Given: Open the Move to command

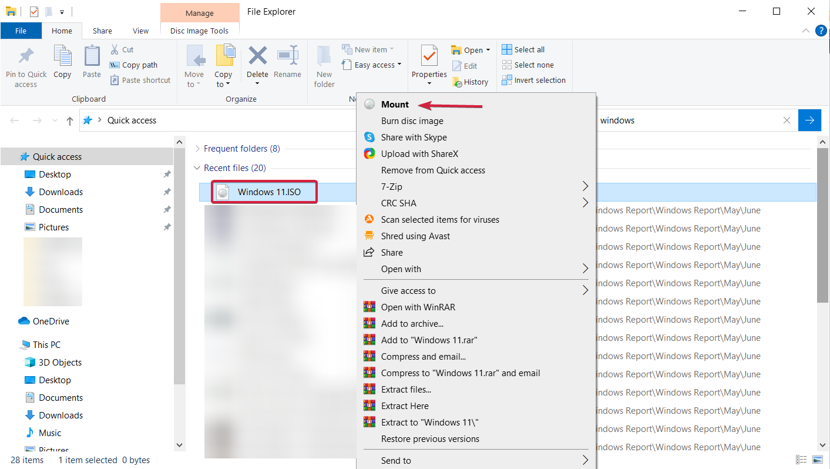Looking at the screenshot, I should coord(194,66).
